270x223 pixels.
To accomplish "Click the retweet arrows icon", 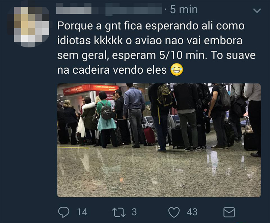I will click(119, 212).
